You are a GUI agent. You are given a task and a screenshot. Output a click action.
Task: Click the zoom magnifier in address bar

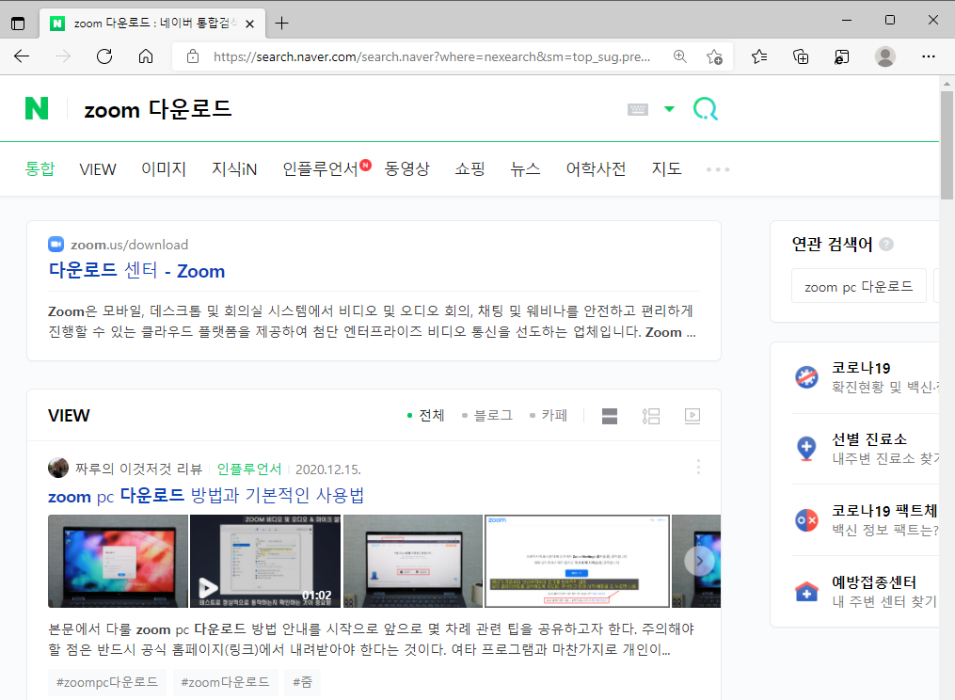pyautogui.click(x=680, y=56)
